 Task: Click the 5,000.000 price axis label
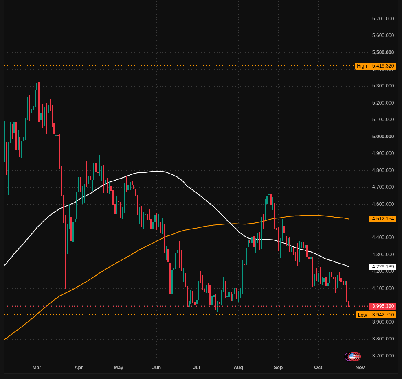(x=383, y=137)
